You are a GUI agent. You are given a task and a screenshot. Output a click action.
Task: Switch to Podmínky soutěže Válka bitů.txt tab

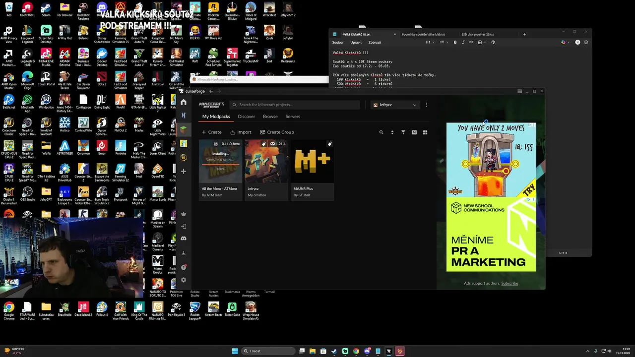(x=423, y=35)
